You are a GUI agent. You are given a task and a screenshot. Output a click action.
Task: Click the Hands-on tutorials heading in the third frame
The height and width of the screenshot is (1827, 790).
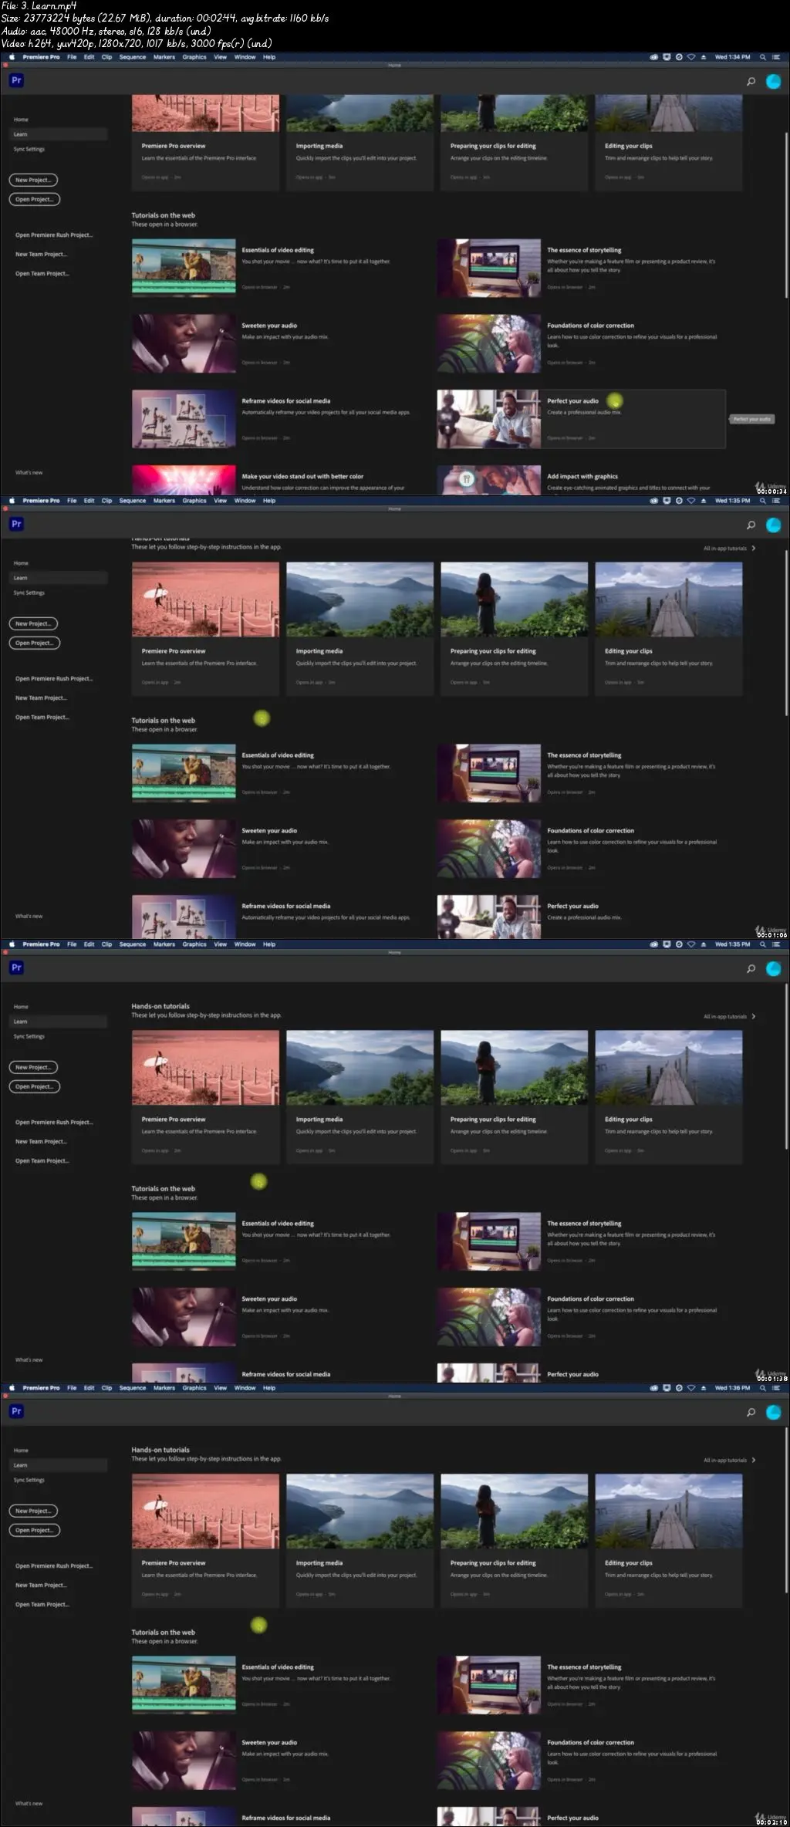pos(160,1006)
